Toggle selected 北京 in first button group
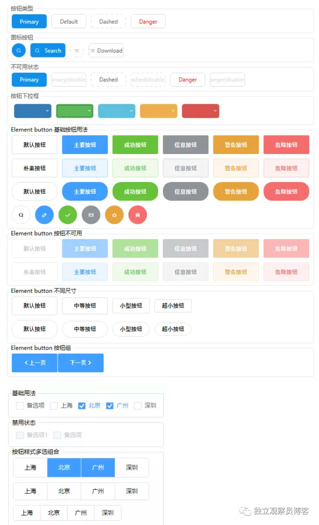319x525 pixels. click(64, 468)
